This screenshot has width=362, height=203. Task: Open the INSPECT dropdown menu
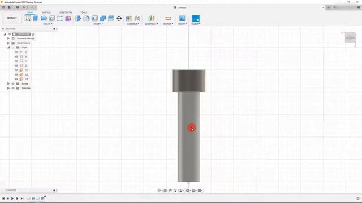click(x=168, y=24)
